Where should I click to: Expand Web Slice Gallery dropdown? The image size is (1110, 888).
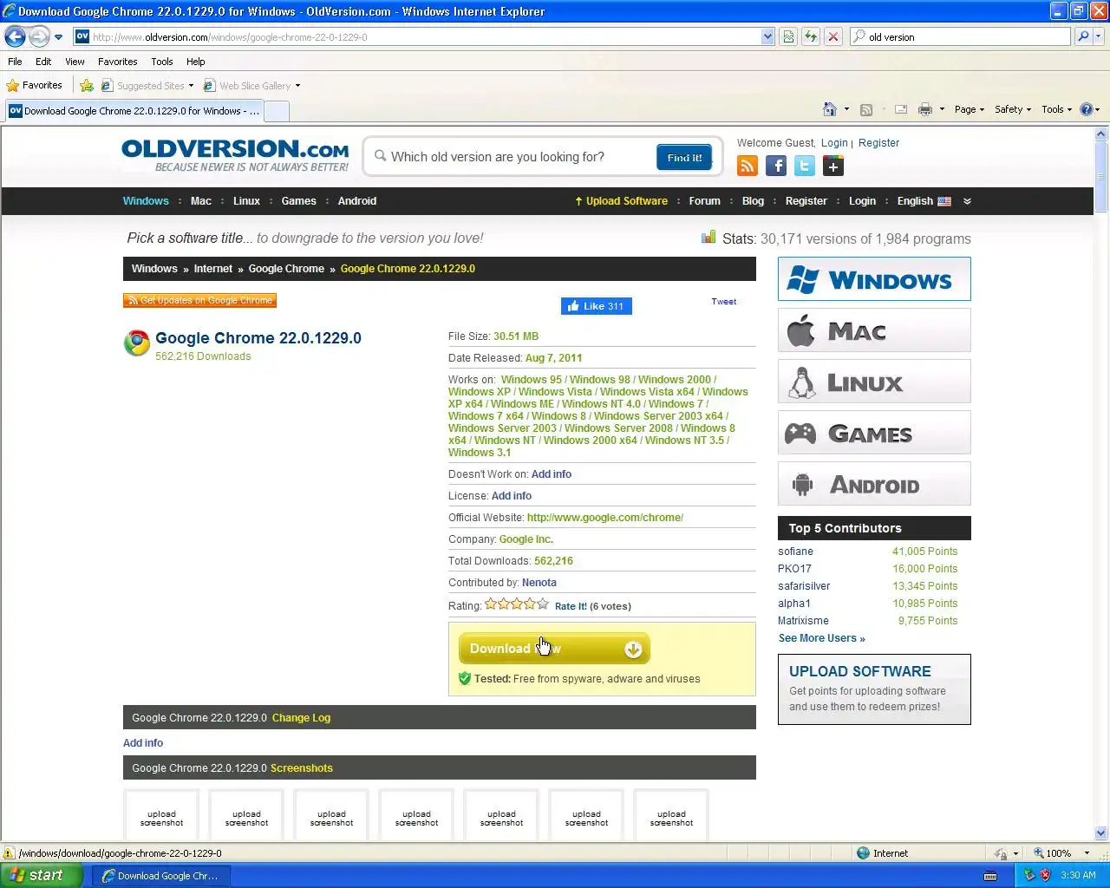coord(297,86)
